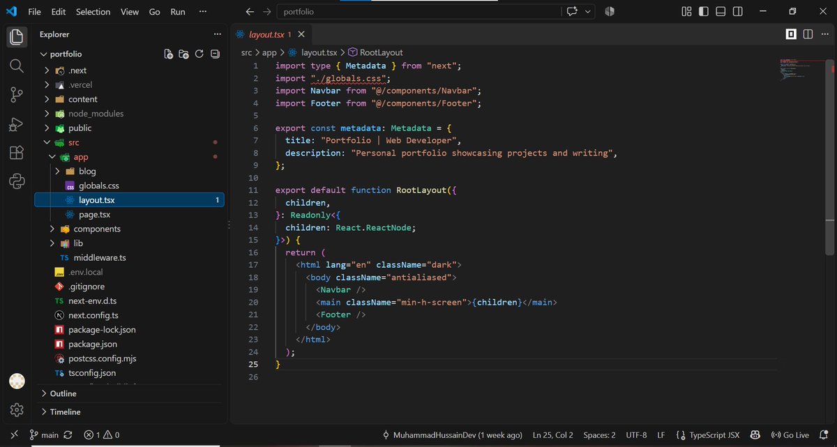Change UTF-8 file encoding
This screenshot has width=837, height=447.
(637, 434)
